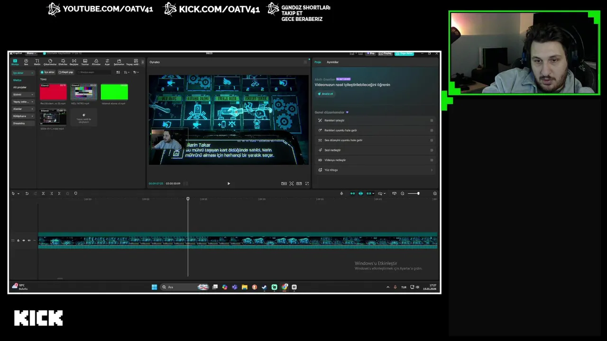Screen dimensions: 607x341
Task: Expand the Yapay zeka sidebar section
Action: pos(23,102)
